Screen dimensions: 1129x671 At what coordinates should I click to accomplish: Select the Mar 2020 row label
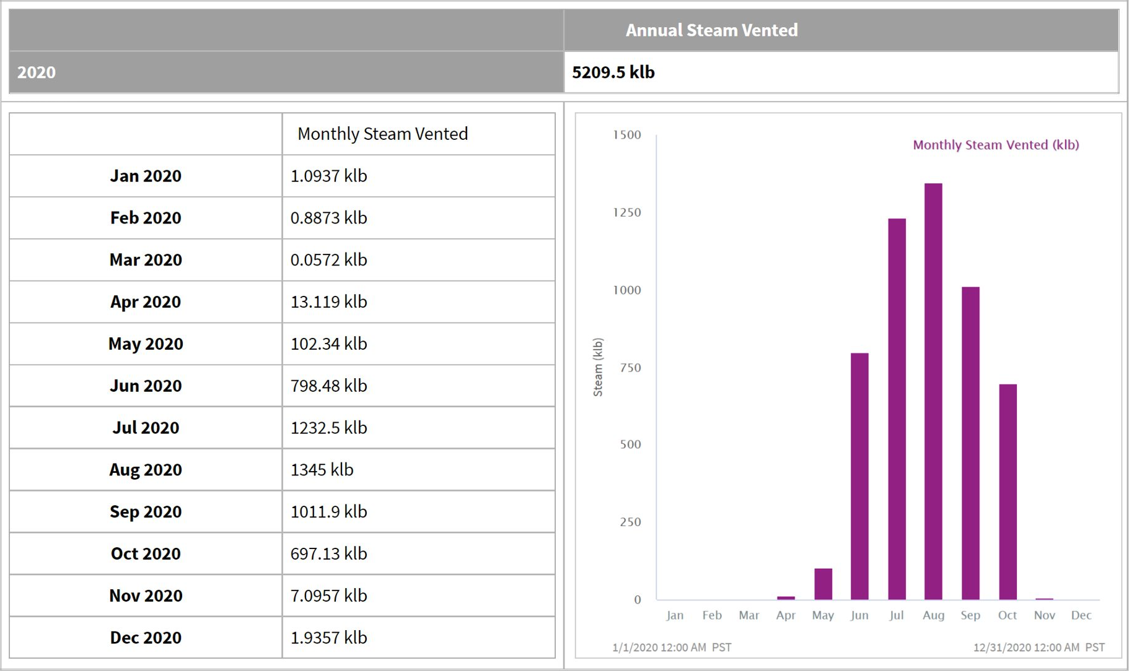[146, 259]
